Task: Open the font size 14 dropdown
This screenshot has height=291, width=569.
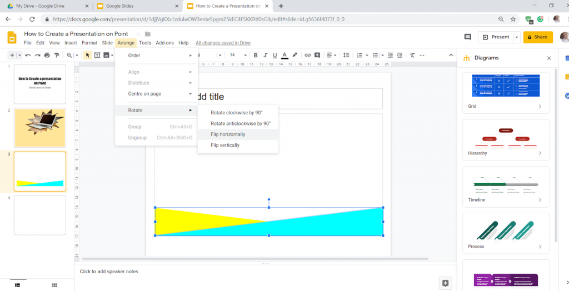Action: 236,55
